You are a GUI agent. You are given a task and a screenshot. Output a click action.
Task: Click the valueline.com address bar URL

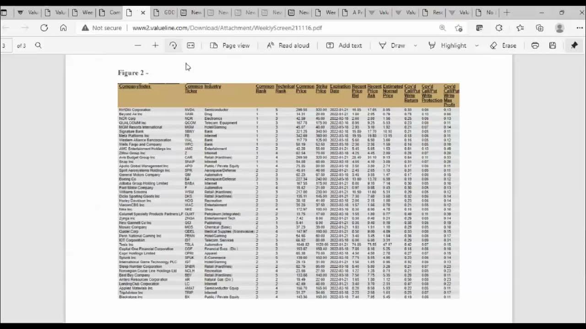(x=227, y=28)
